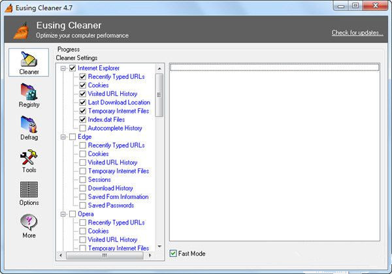Select Opera Visited URL History label
Image resolution: width=392 pixels, height=274 pixels.
pyautogui.click(x=112, y=239)
